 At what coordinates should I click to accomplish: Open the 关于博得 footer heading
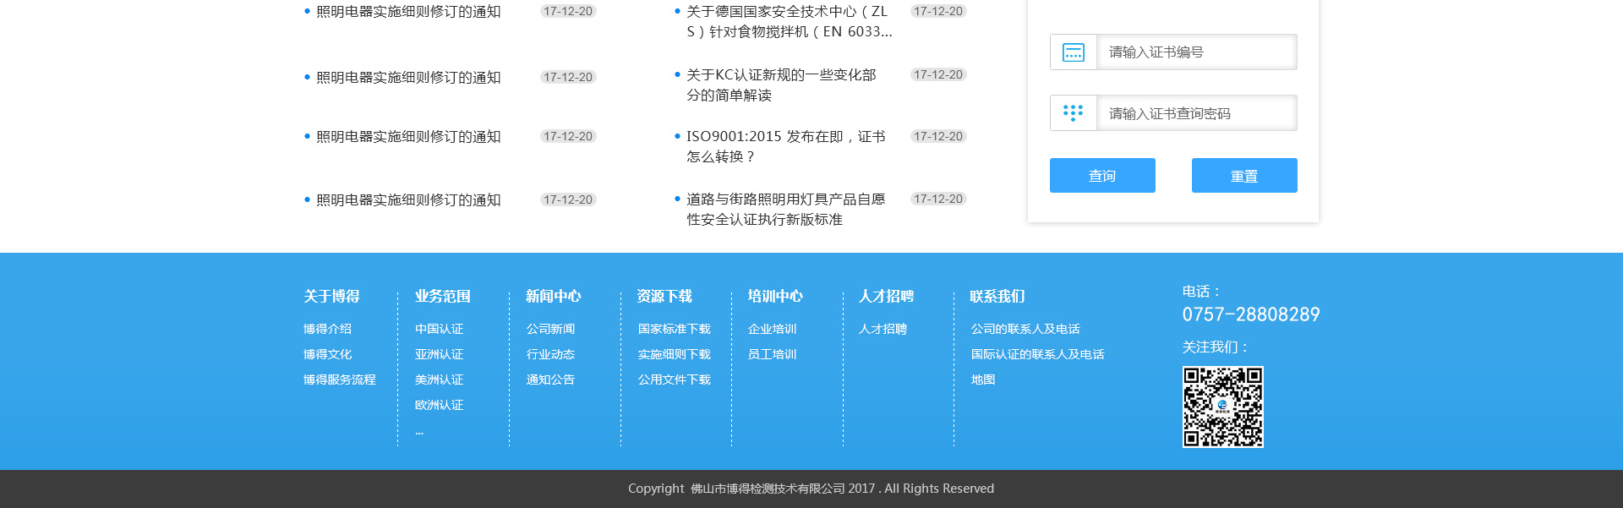point(331,297)
